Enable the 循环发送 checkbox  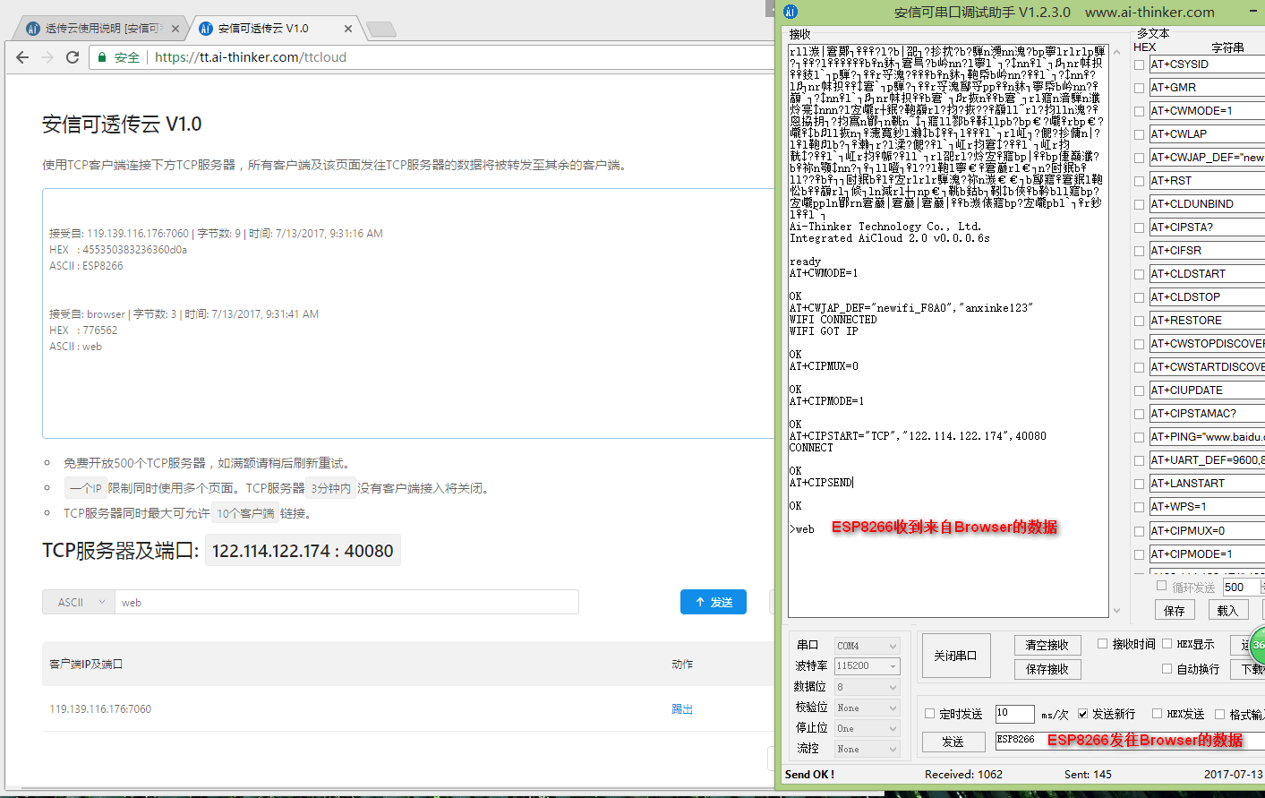click(1162, 586)
